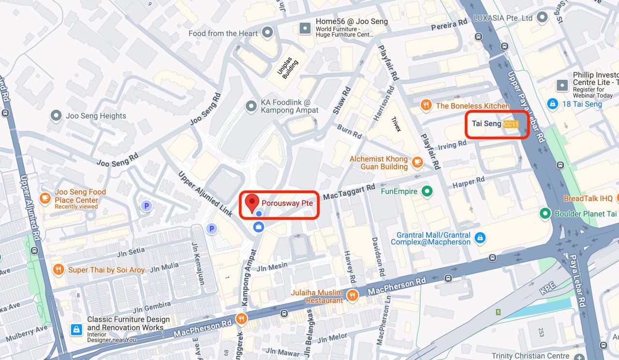Open Classic Furniture Design shopping icon

(x=76, y=330)
